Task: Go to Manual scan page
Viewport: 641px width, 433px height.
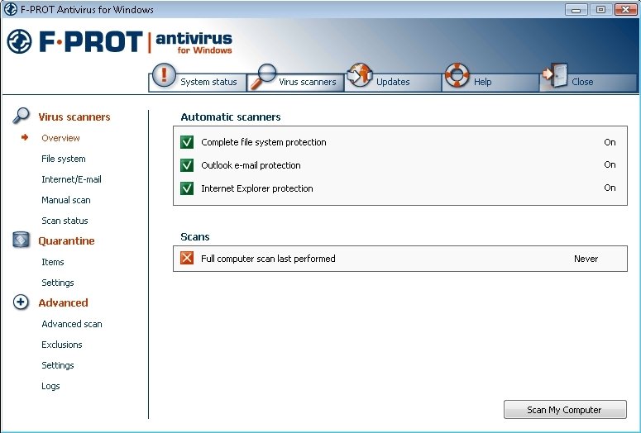Action: click(66, 200)
